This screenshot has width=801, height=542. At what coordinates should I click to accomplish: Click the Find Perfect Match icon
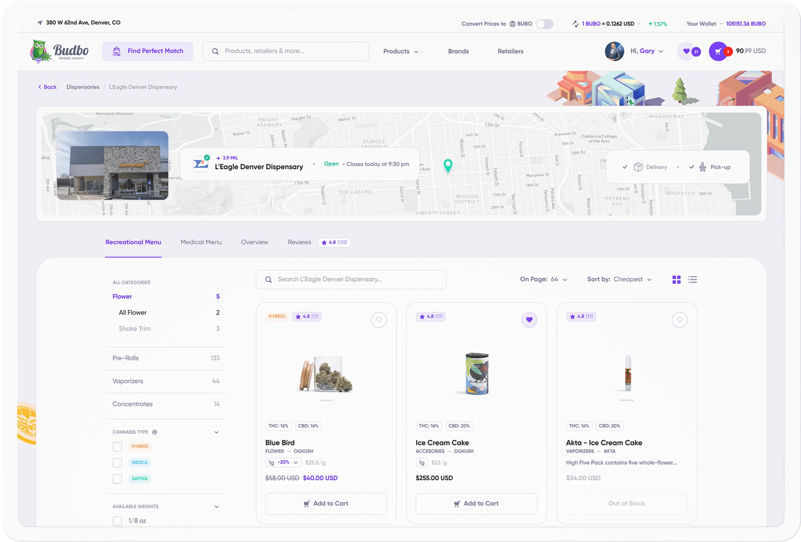pos(117,51)
